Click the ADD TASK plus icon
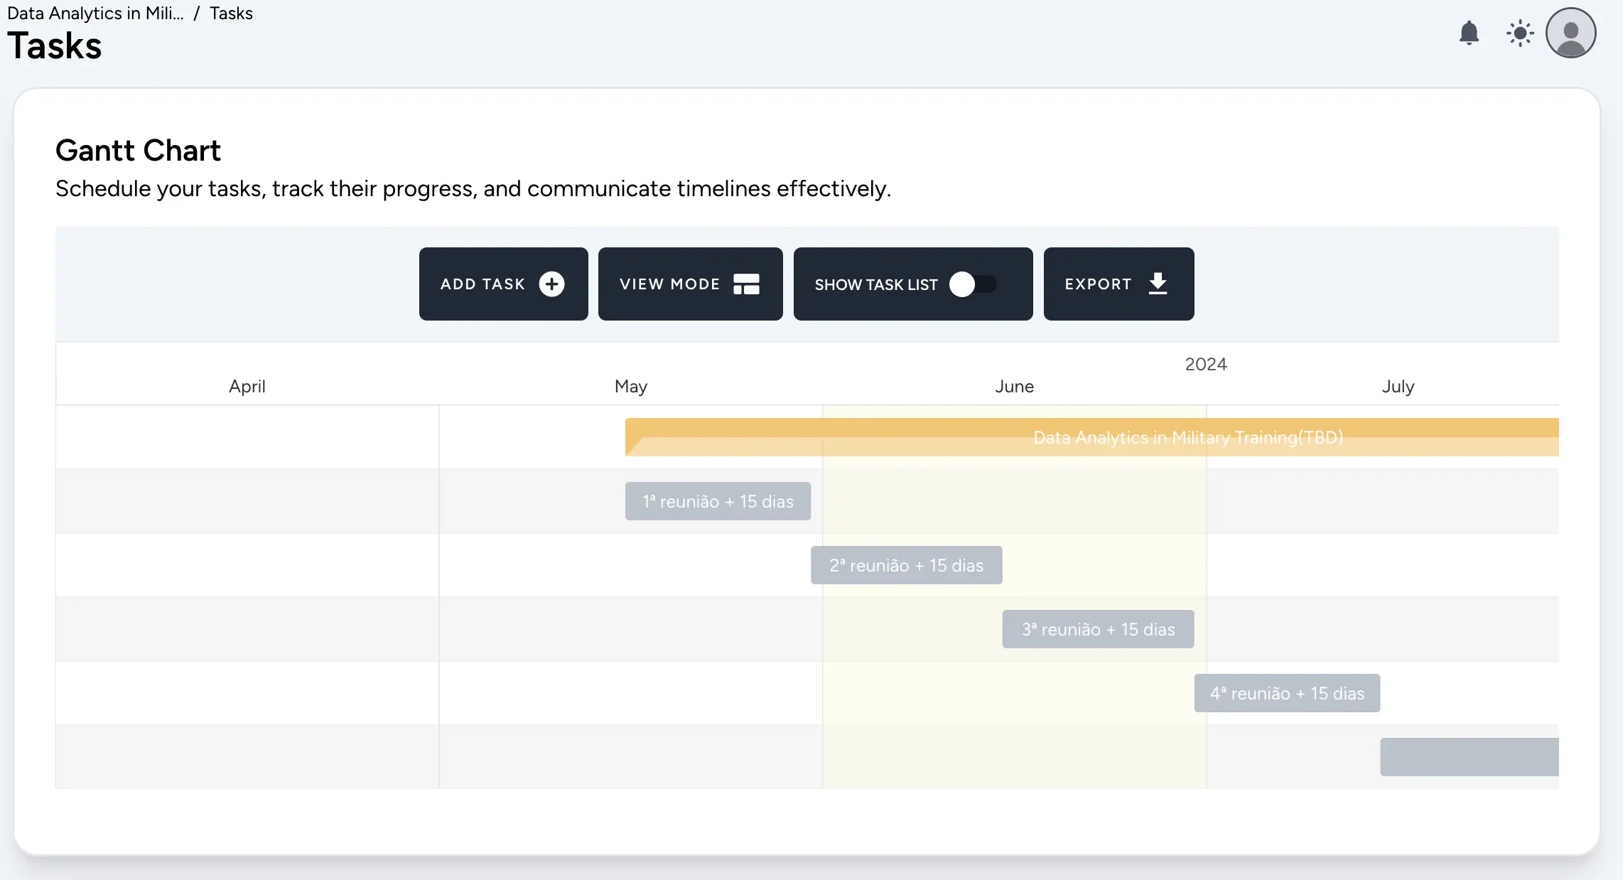The width and height of the screenshot is (1623, 880). coord(553,284)
